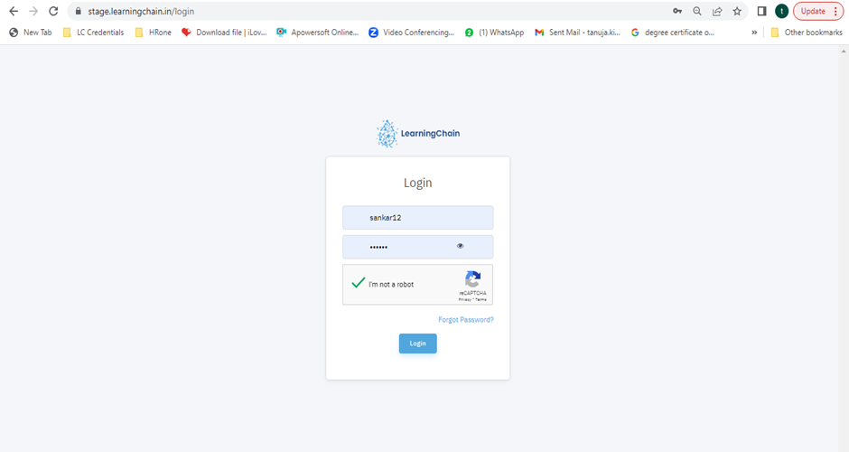Viewport: 849px width, 452px height.
Task: Expand hidden bookmarks with double chevron
Action: click(754, 33)
